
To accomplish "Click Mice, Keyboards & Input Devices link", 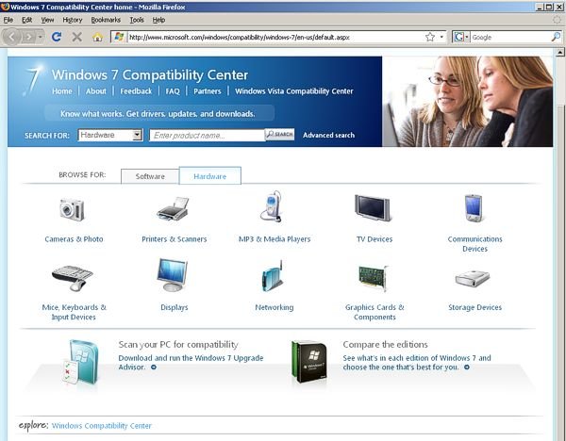I will point(74,312).
